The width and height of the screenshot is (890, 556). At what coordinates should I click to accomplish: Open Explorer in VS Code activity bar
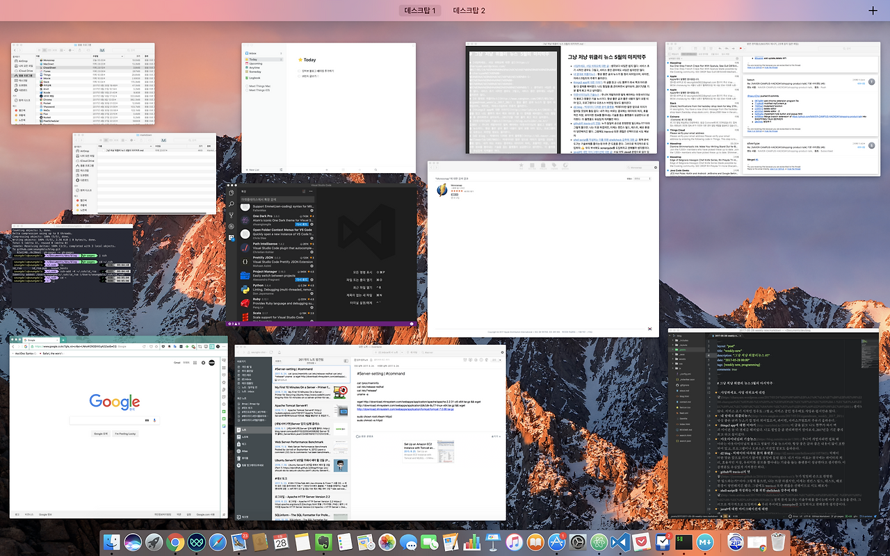(232, 193)
